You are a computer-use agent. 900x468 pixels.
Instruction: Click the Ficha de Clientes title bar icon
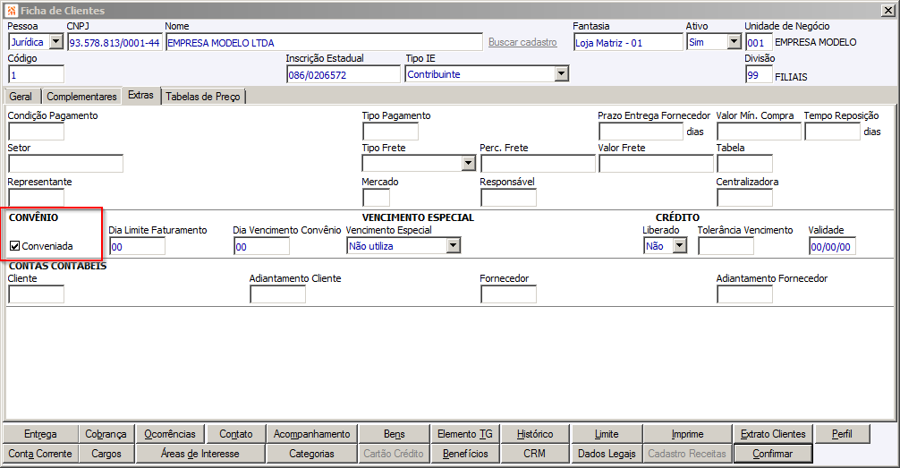click(x=12, y=11)
